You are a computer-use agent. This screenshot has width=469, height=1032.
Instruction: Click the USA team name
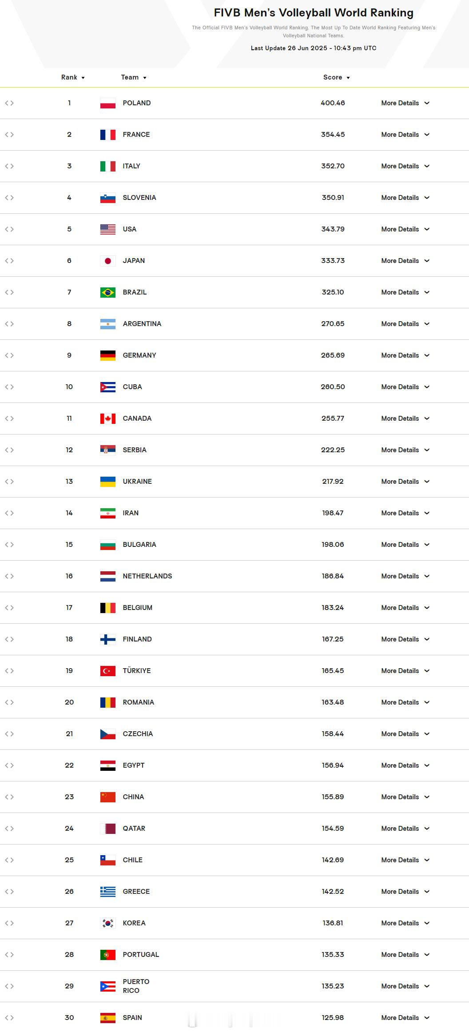130,229
